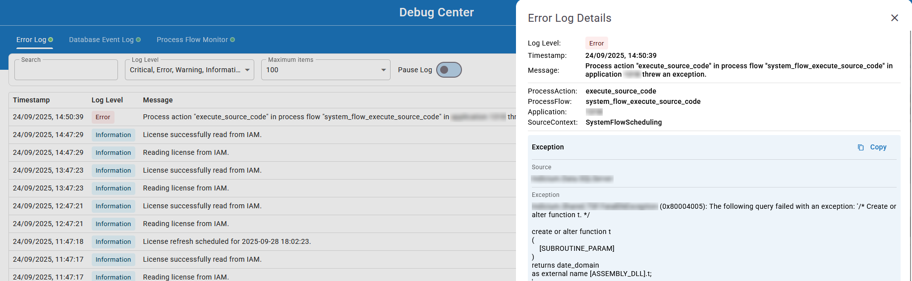
Task: Click the Message column header
Action: pyautogui.click(x=158, y=100)
